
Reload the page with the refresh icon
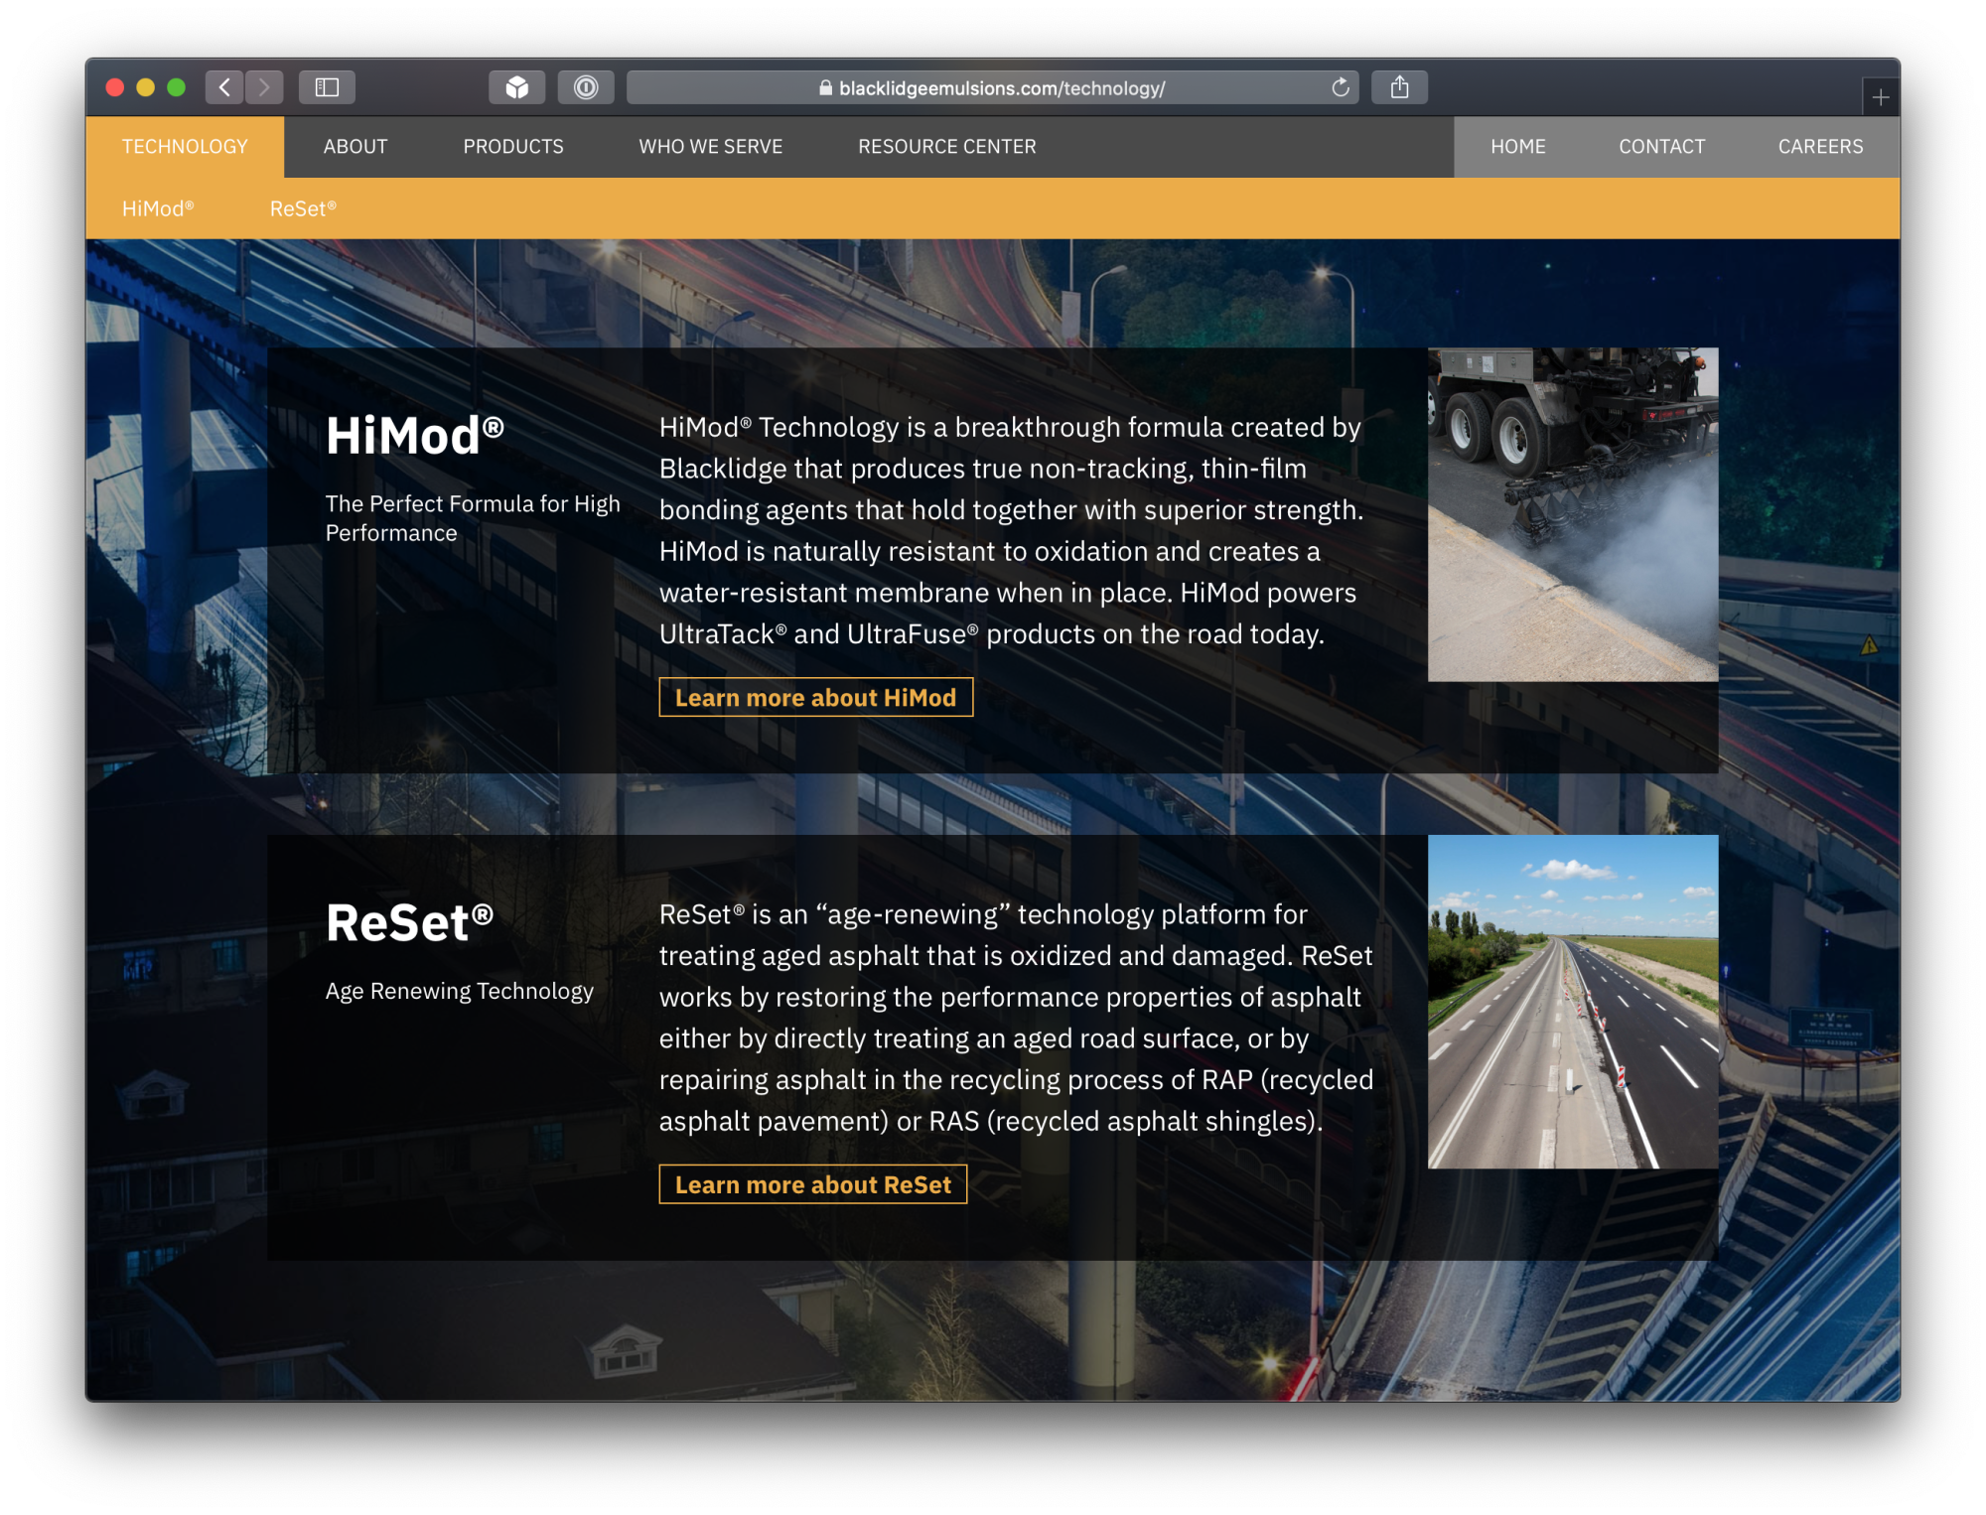[x=1341, y=87]
